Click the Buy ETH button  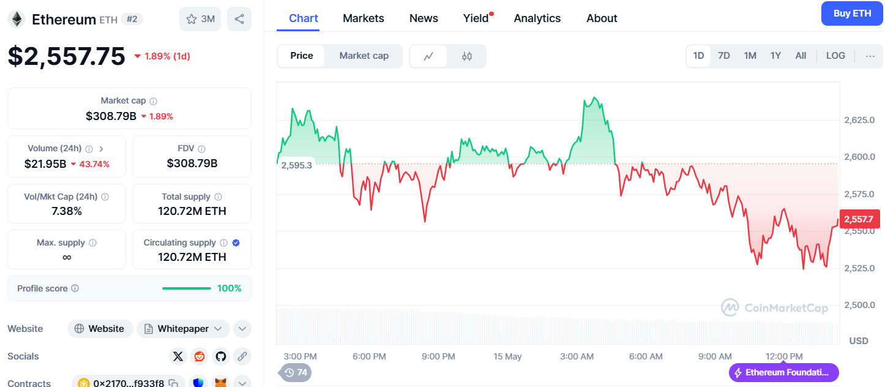pos(852,13)
